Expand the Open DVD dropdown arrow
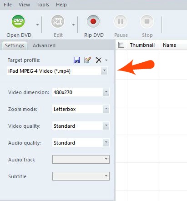187x201 pixels. tap(37, 25)
